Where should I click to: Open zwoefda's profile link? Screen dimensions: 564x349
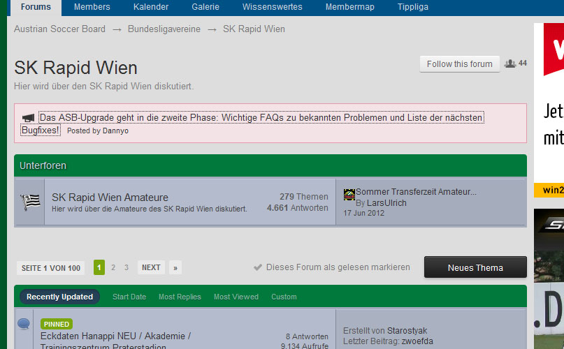coord(417,341)
